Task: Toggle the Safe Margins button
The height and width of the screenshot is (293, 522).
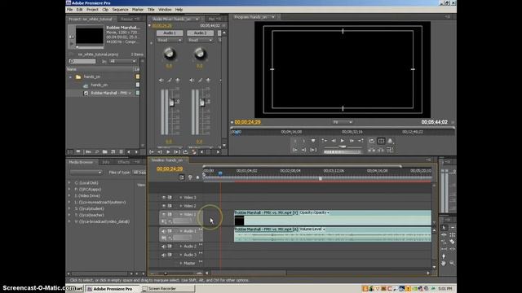Action: click(381, 141)
